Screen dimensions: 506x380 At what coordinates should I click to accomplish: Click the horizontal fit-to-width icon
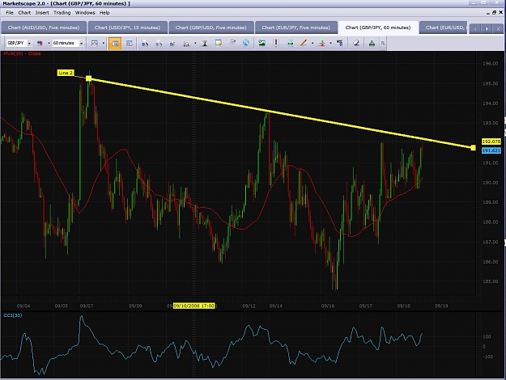pyautogui.click(x=290, y=43)
